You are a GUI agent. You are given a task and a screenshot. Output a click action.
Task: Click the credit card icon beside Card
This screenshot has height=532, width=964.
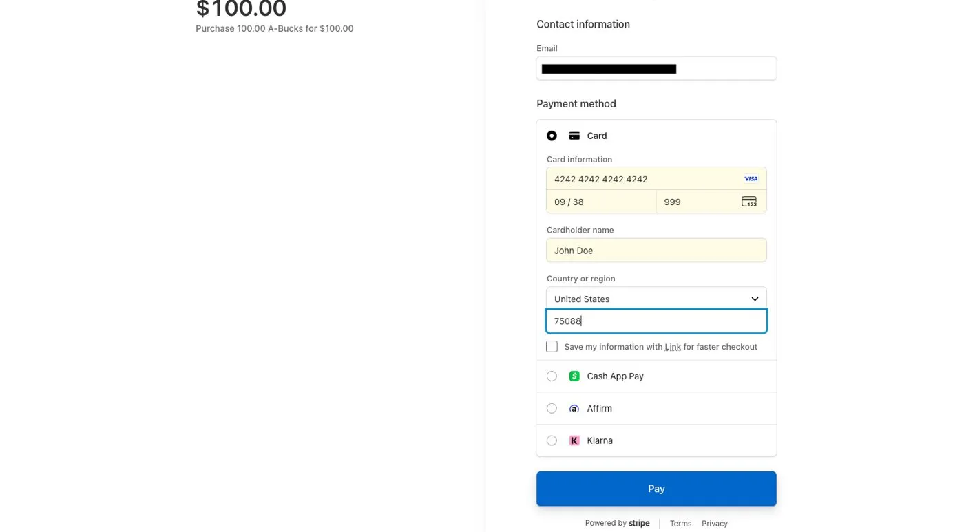(x=574, y=136)
